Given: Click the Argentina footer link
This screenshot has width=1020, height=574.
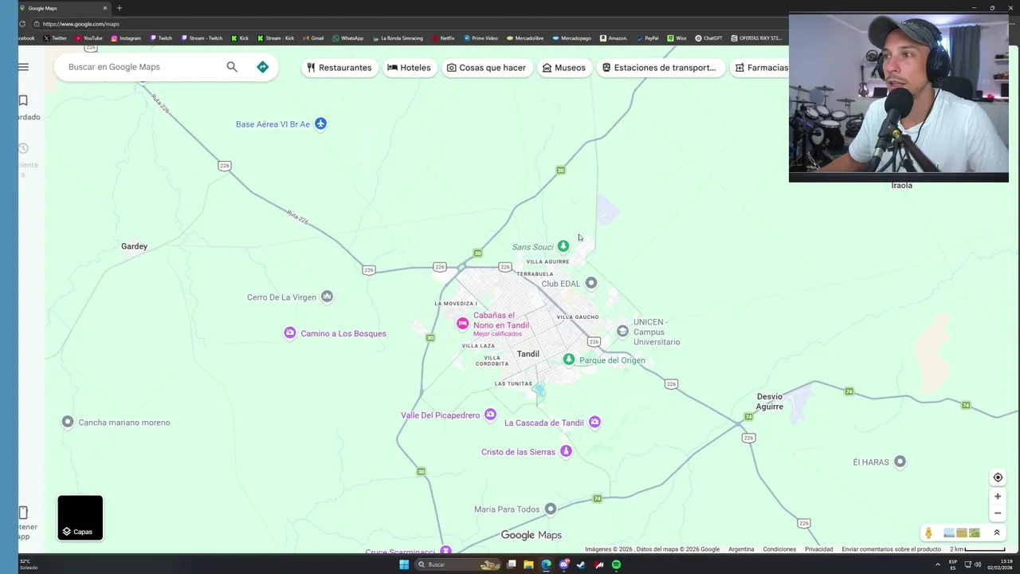Looking at the screenshot, I should pos(741,549).
